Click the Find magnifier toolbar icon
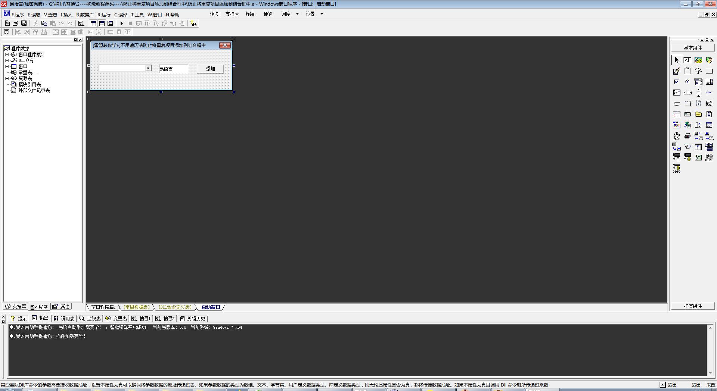This screenshot has height=391, width=717. 81,23
